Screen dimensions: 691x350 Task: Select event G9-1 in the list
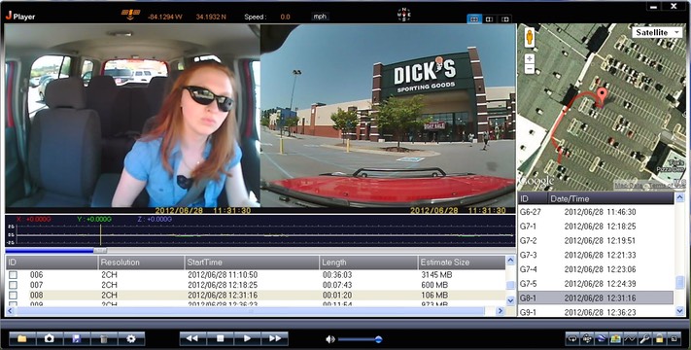[x=596, y=312]
